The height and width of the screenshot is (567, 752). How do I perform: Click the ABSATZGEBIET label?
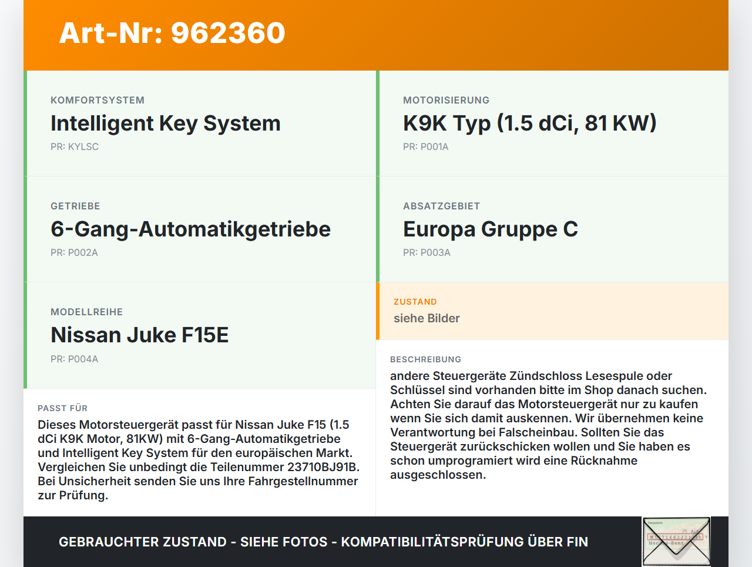[441, 206]
